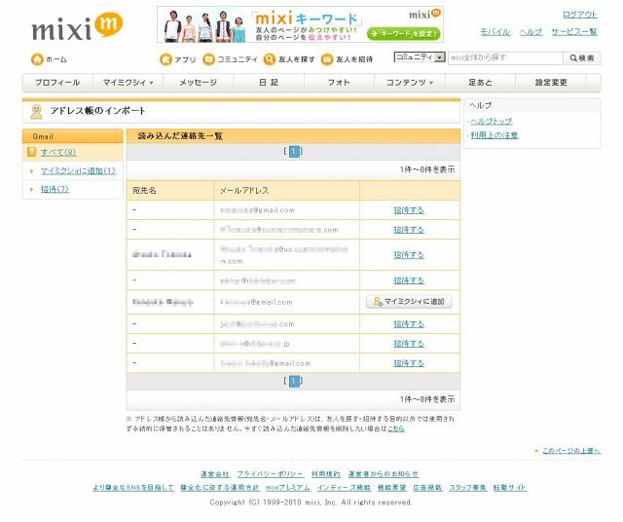Image resolution: width=623 pixels, height=522 pixels.
Task: Open the メッセージ tab
Action: pyautogui.click(x=199, y=83)
